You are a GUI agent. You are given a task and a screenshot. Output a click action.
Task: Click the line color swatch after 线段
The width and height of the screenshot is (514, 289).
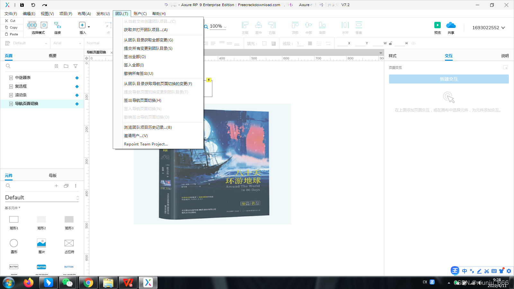click(310, 43)
